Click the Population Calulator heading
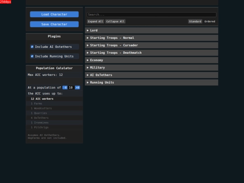 coord(54,68)
